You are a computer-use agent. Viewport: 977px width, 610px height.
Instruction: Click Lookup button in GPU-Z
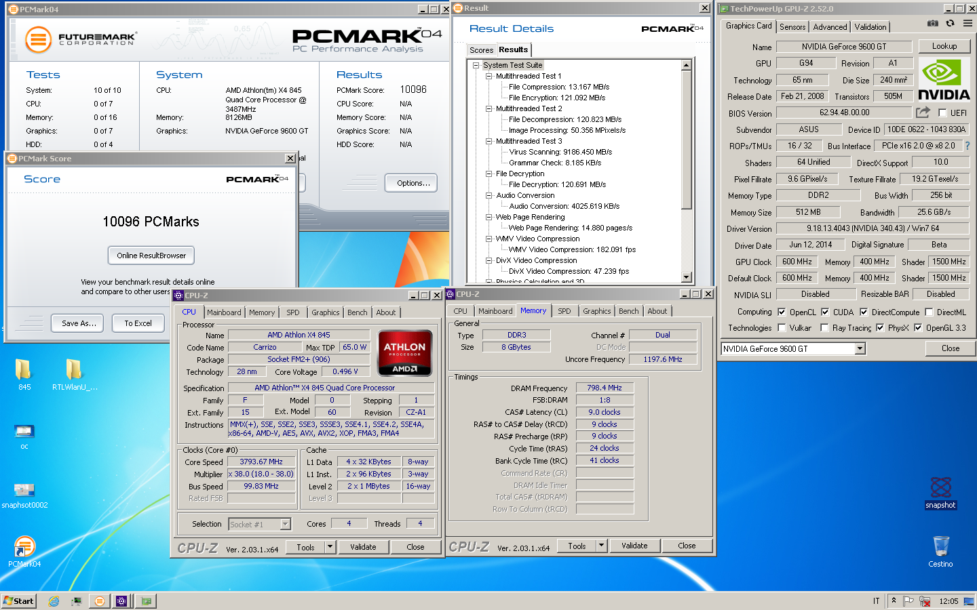coord(944,46)
